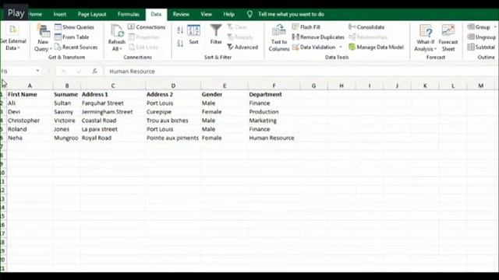Open the View tab

(206, 14)
